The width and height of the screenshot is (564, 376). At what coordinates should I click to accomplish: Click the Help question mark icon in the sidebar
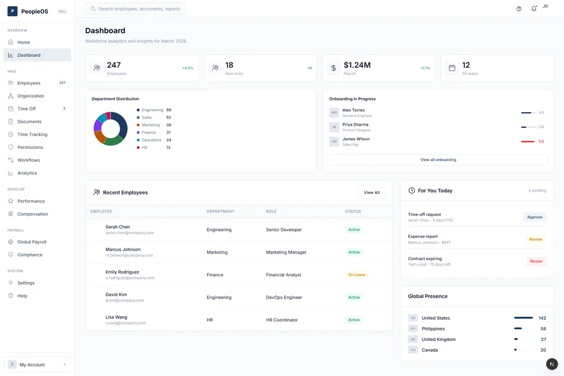pyautogui.click(x=11, y=296)
